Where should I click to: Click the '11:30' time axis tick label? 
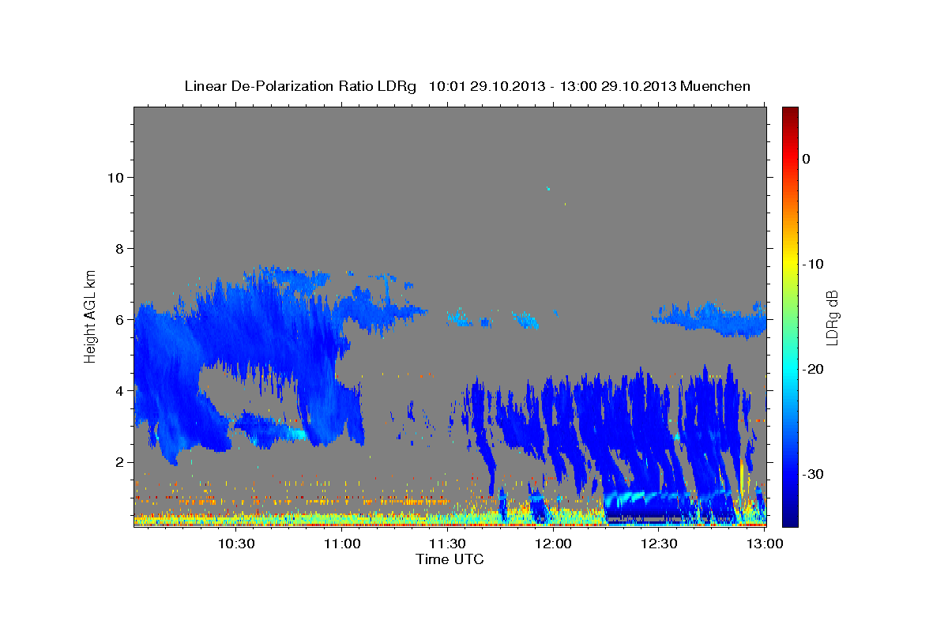click(x=447, y=544)
